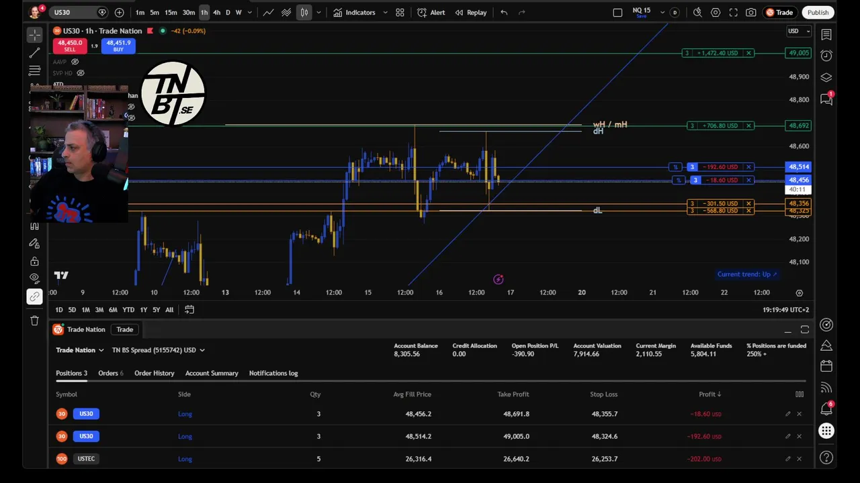Select the 15m timeframe
This screenshot has height=483, width=860.
(171, 12)
